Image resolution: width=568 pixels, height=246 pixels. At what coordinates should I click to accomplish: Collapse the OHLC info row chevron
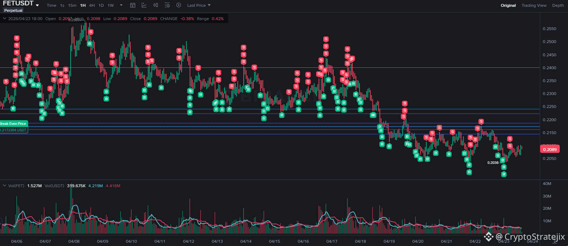[5, 19]
